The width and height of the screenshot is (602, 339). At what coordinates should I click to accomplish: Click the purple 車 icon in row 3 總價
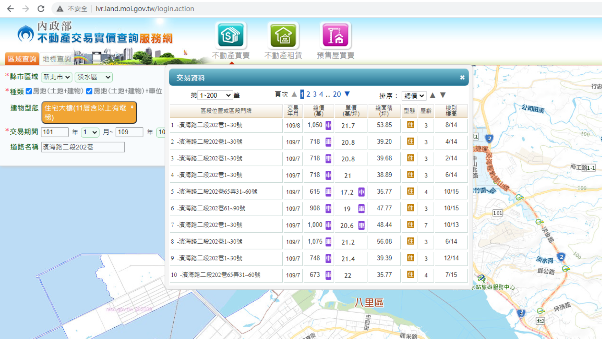328,159
